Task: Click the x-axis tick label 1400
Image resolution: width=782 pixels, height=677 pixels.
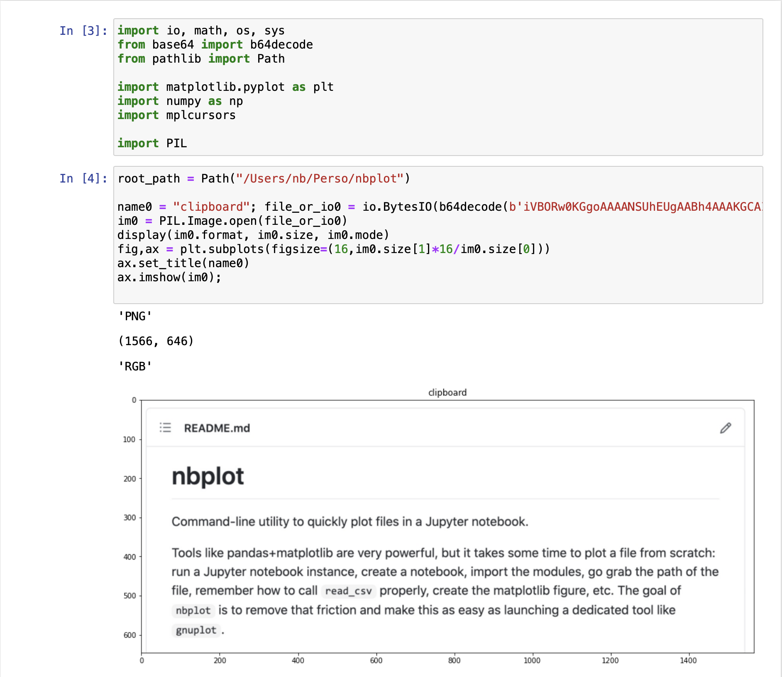Action: click(x=688, y=660)
